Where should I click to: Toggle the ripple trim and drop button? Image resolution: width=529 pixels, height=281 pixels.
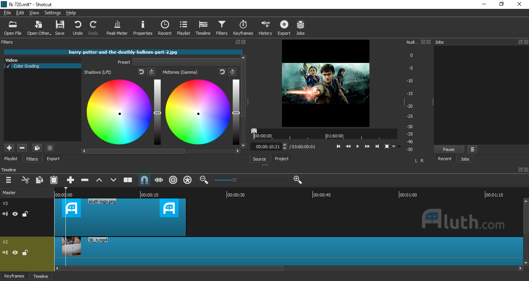coord(173,180)
